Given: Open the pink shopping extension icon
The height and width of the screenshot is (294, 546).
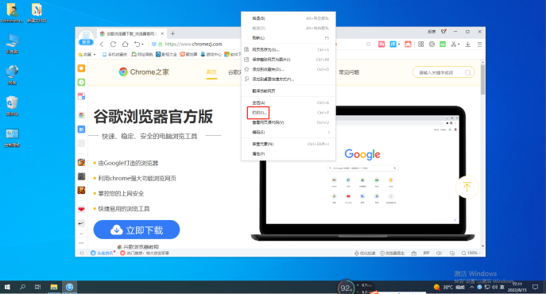Looking at the screenshot, I should 381,44.
